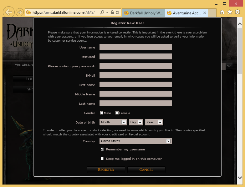Check Keep me logged in checkbox
The image size is (245, 187).
(x=102, y=159)
